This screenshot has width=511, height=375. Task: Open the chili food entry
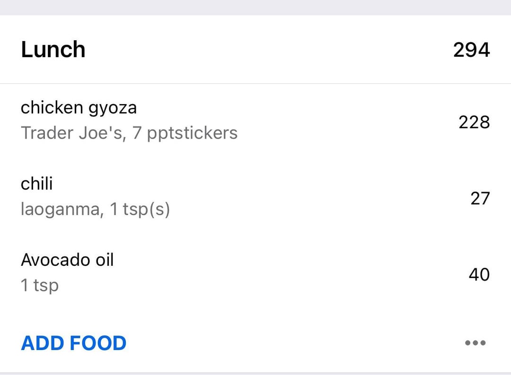click(x=255, y=197)
